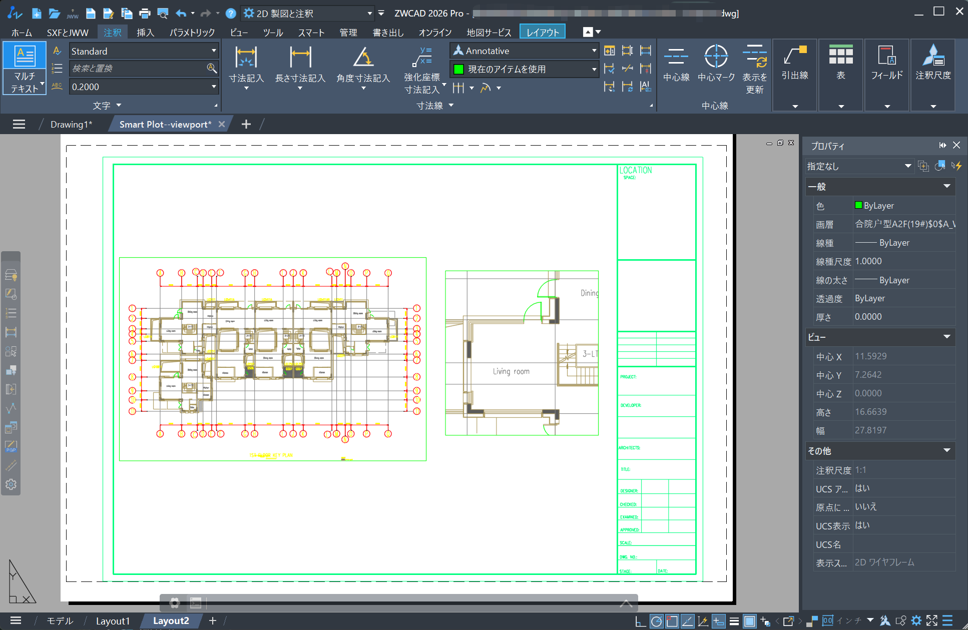Open the Drawing1* document tab

(71, 124)
